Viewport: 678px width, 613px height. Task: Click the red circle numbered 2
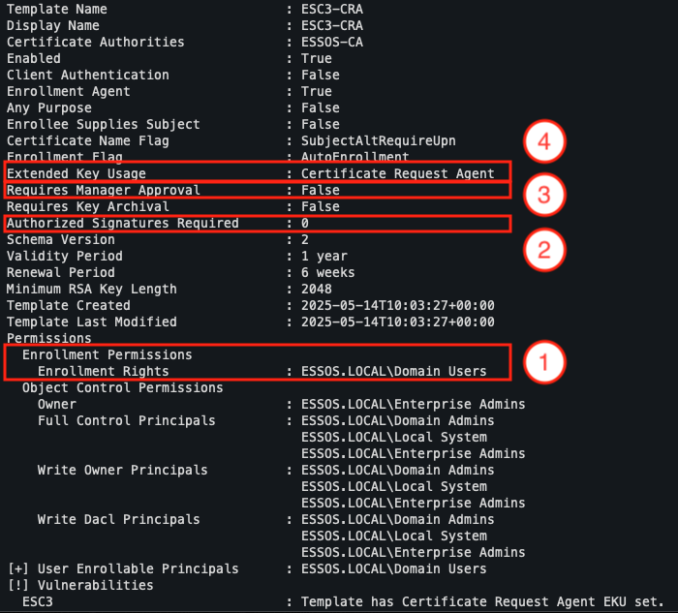coord(543,249)
